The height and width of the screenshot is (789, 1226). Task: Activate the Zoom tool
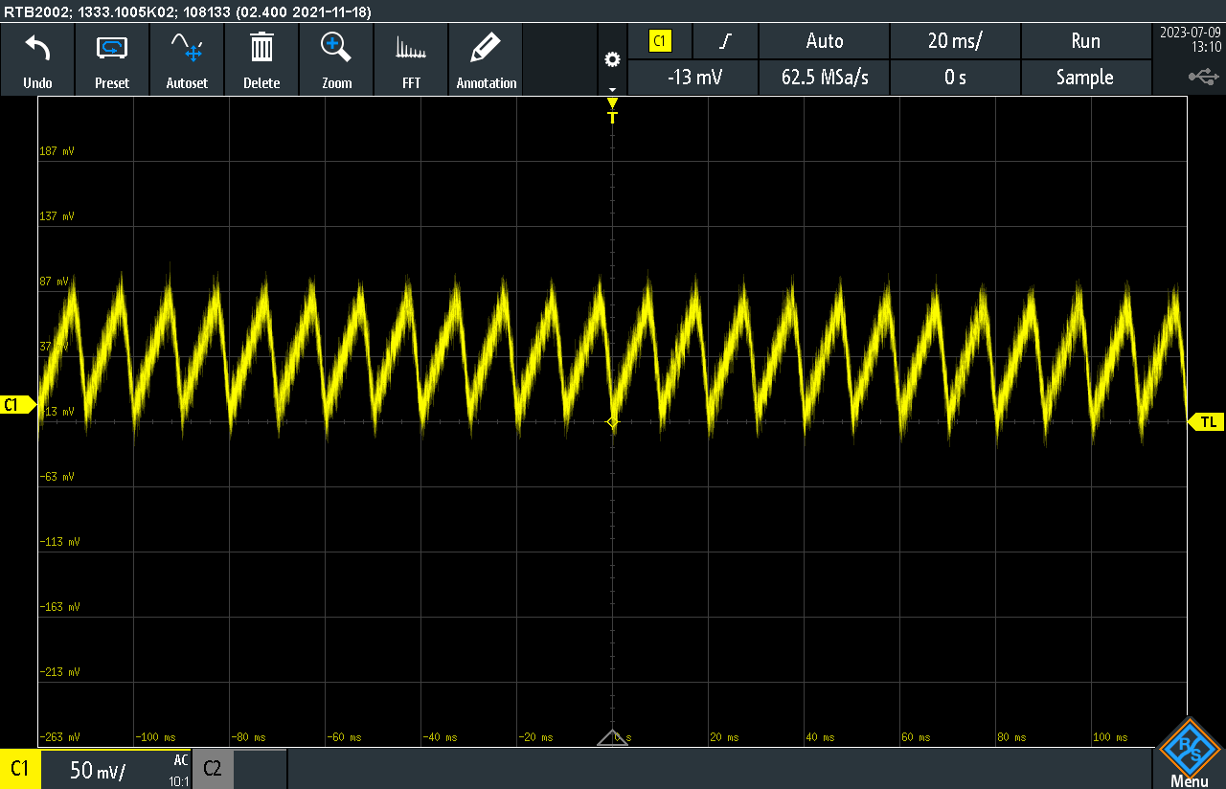[x=336, y=59]
